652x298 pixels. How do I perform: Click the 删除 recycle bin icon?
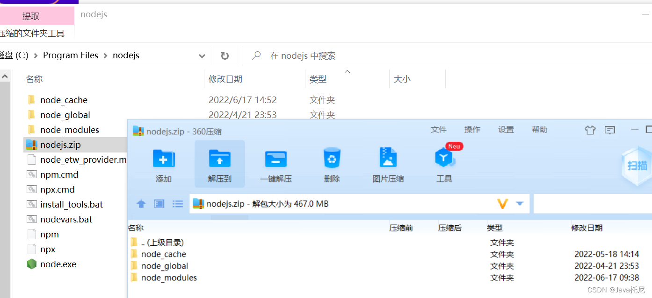point(332,158)
